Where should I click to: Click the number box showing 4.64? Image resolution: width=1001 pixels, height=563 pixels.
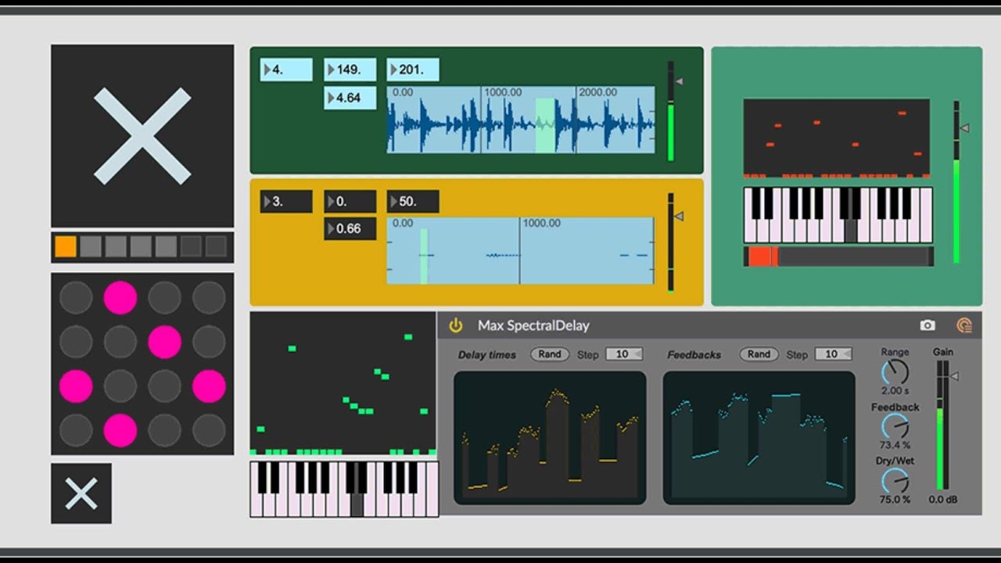pos(350,98)
